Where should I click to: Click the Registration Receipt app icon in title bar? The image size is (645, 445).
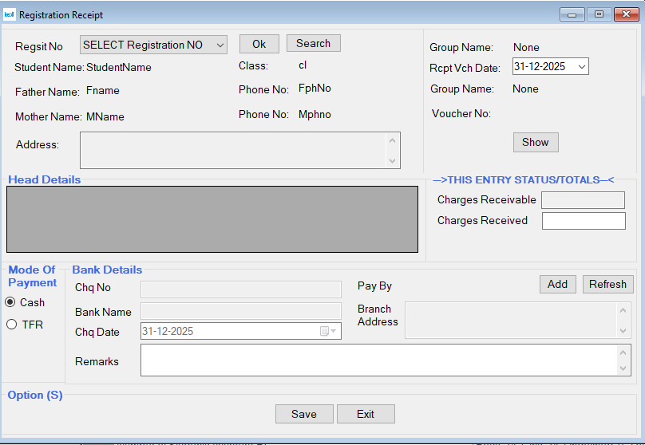point(10,14)
